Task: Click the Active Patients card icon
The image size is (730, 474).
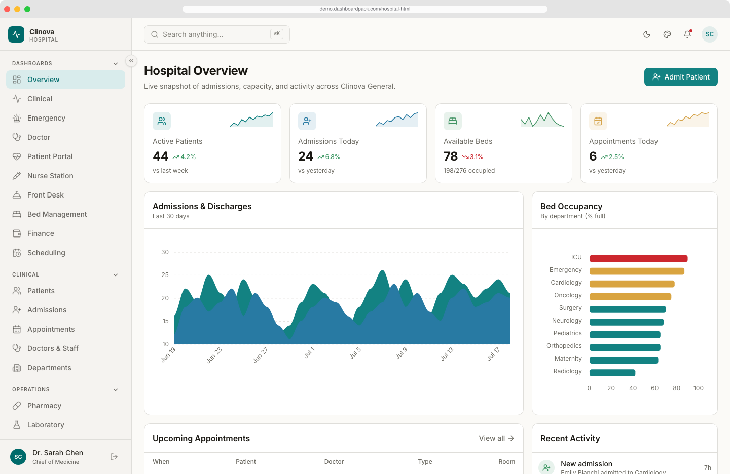Action: 162,121
